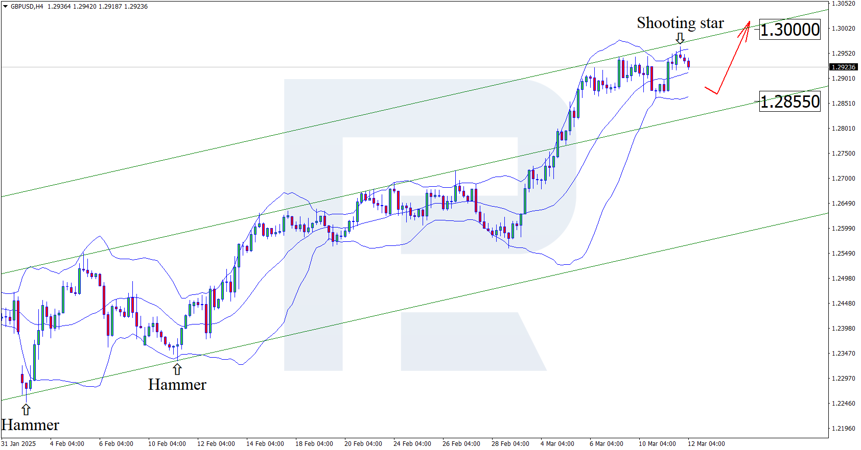Click the 24 Feb 04:00 time label
This screenshot has width=861, height=450.
pyautogui.click(x=412, y=444)
